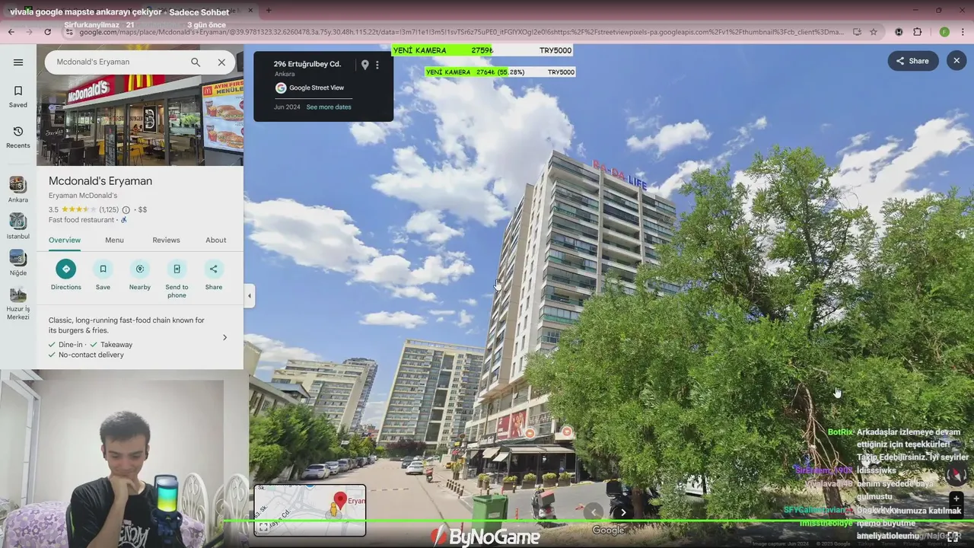Open the recent Istanbul entry in sidebar
This screenshot has width=974, height=548.
[x=18, y=227]
